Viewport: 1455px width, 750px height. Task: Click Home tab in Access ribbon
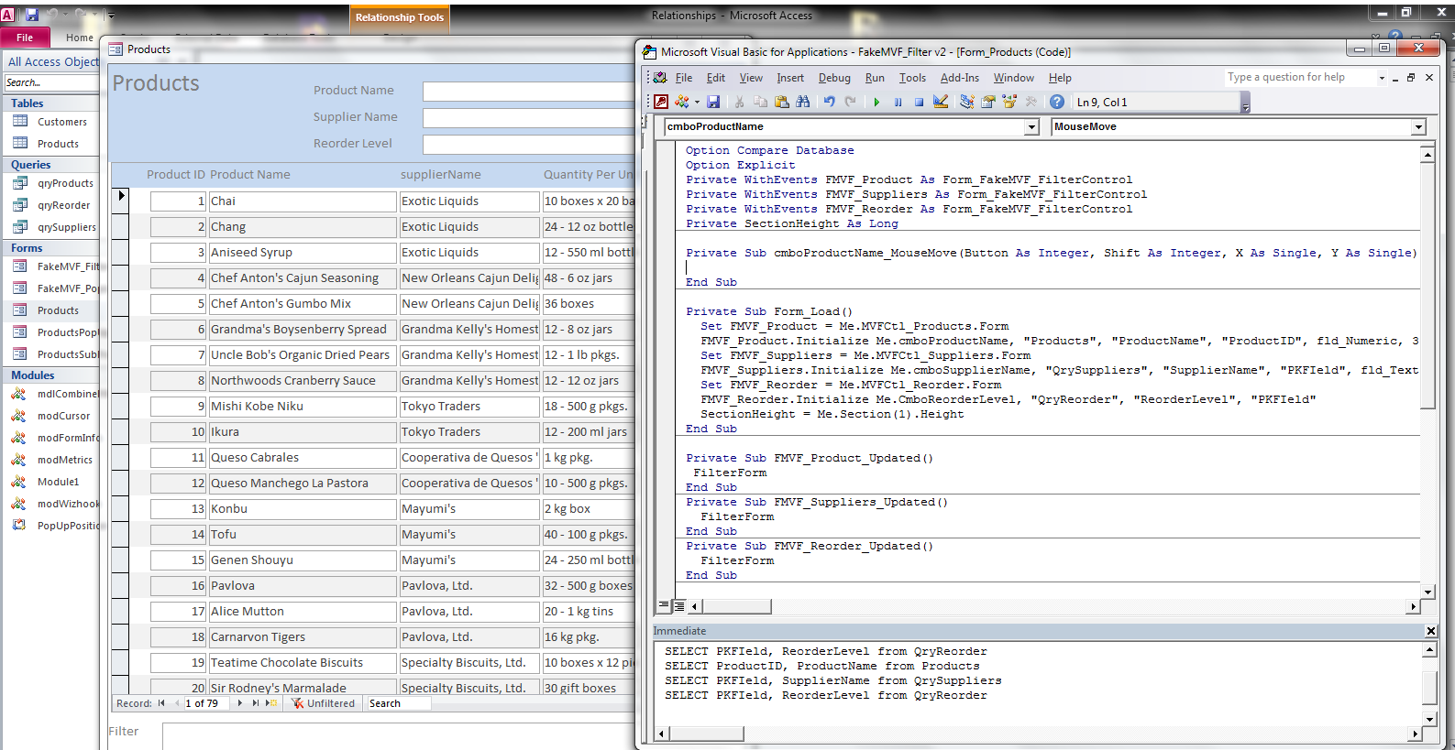pos(80,38)
